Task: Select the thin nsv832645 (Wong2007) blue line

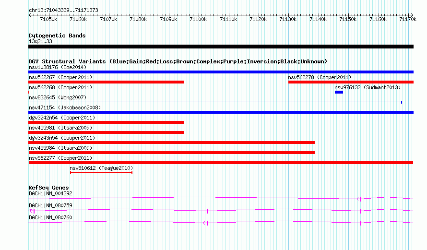Action: [215, 102]
